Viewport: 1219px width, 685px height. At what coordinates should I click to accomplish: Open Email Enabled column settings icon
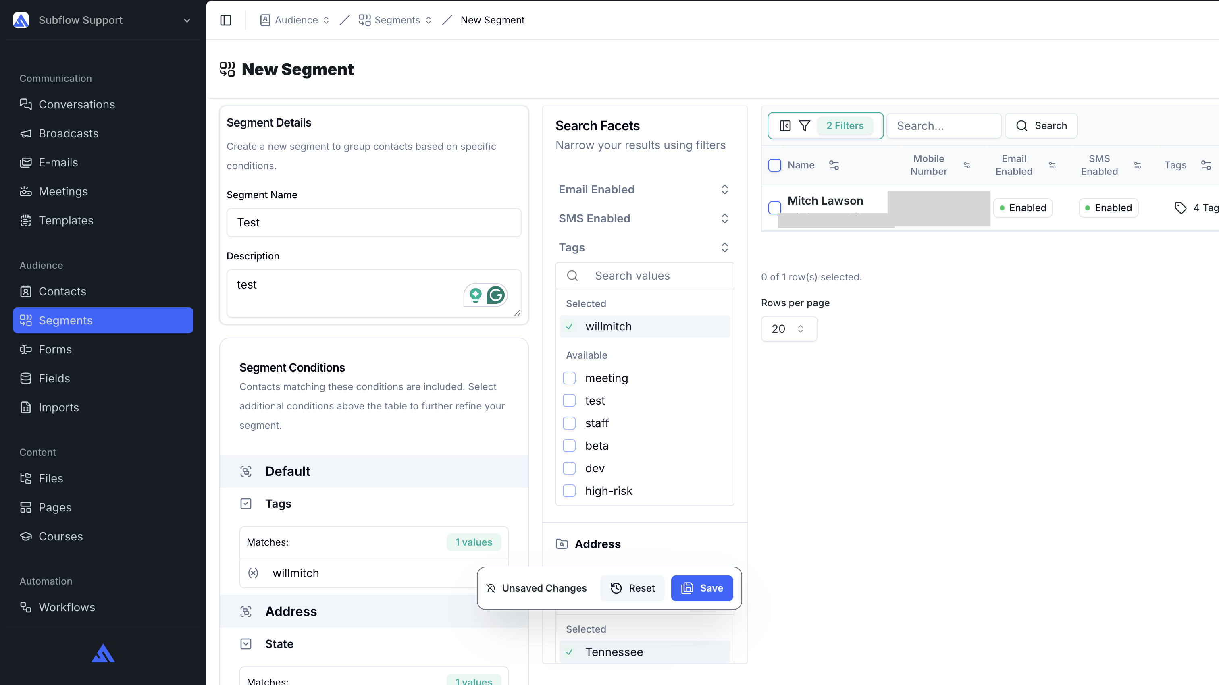tap(1052, 165)
